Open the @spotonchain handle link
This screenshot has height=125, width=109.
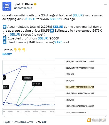pos(23,8)
